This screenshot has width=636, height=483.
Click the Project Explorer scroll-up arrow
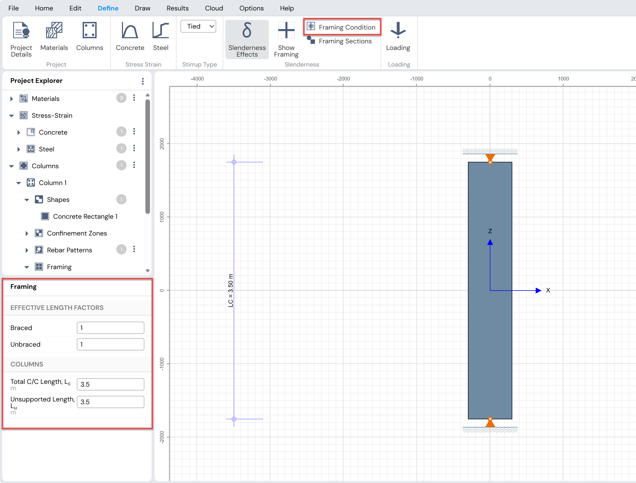pyautogui.click(x=147, y=95)
